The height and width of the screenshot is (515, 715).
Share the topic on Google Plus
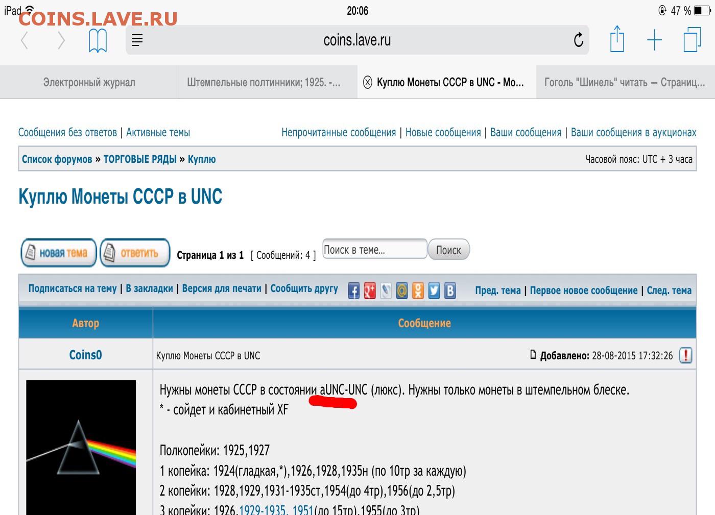tap(370, 290)
